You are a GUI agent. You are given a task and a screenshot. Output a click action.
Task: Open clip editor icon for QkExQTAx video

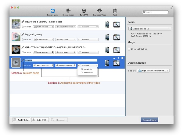[117, 50]
